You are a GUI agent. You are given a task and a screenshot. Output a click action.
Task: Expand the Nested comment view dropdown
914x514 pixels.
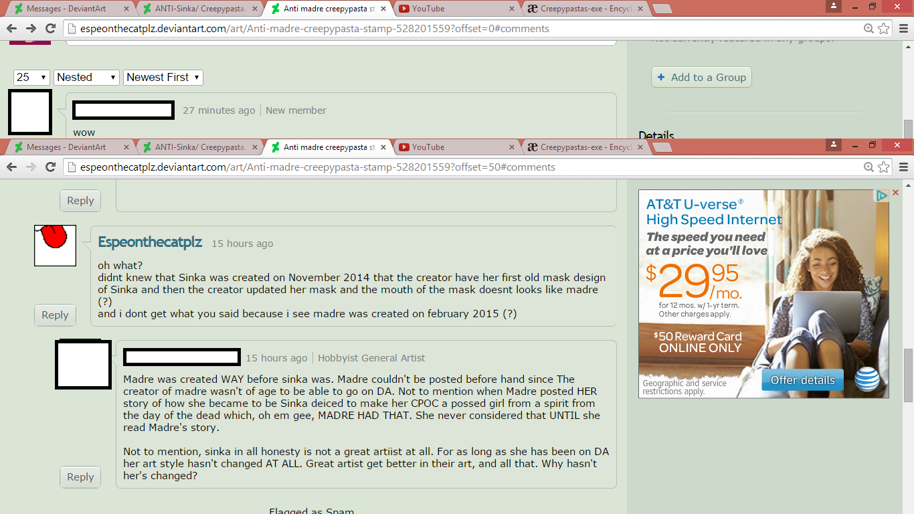86,77
